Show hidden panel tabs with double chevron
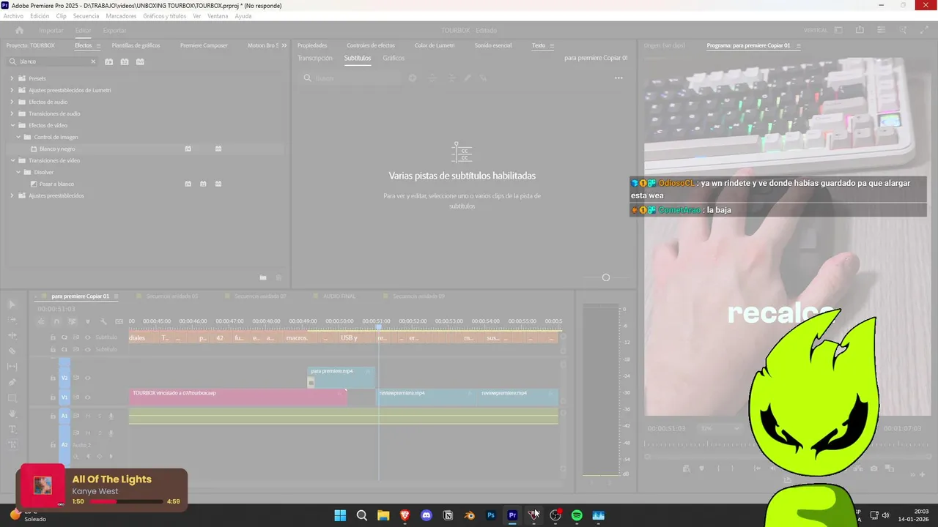938x527 pixels. [x=284, y=45]
